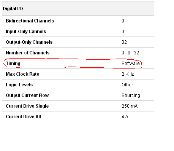The height and width of the screenshot is (151, 174).
Task: Select the Input-Only Cannels label
Action: [x=26, y=32]
